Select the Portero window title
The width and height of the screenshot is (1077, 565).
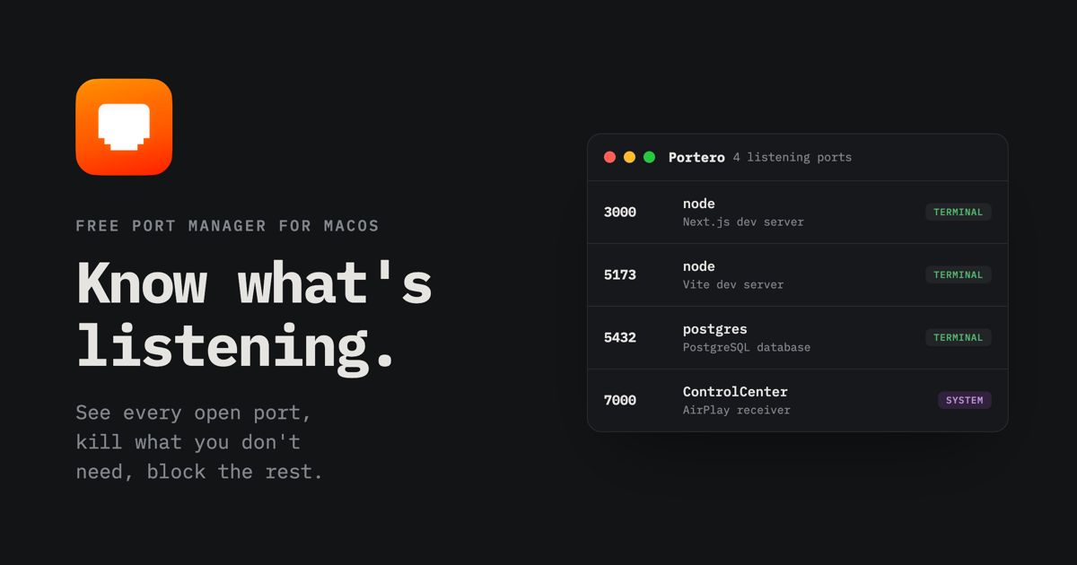click(x=696, y=157)
